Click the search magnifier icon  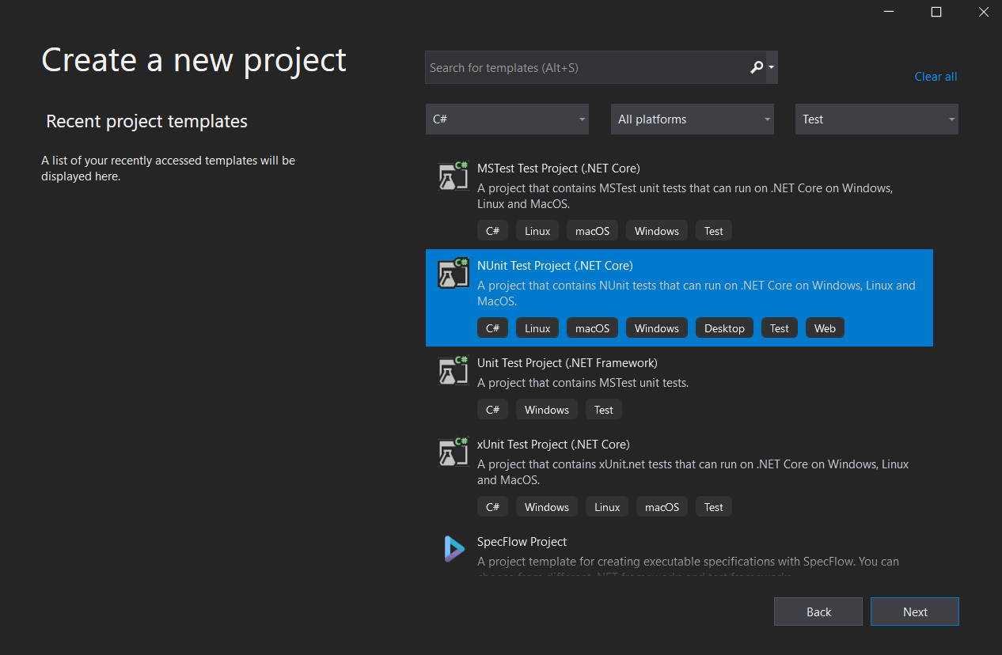pyautogui.click(x=756, y=67)
